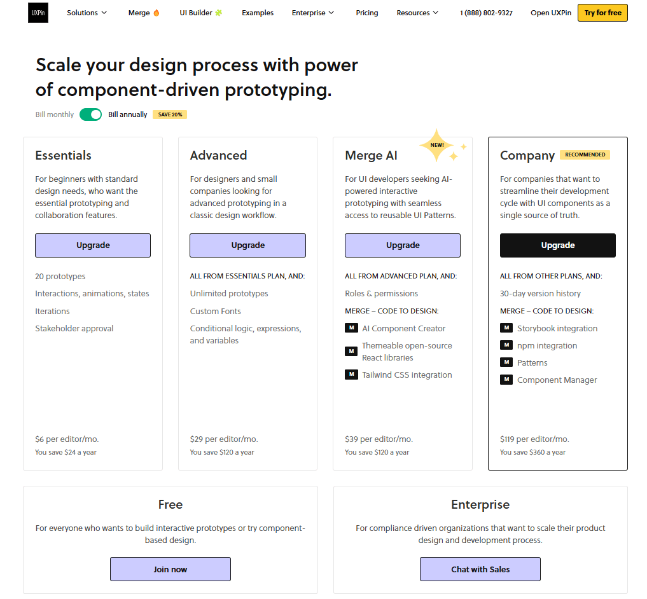
Task: Click the NEW! star badge on Merge AI
Action: coord(438,145)
